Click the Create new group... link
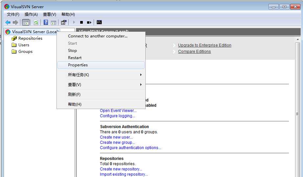 pyautogui.click(x=117, y=143)
